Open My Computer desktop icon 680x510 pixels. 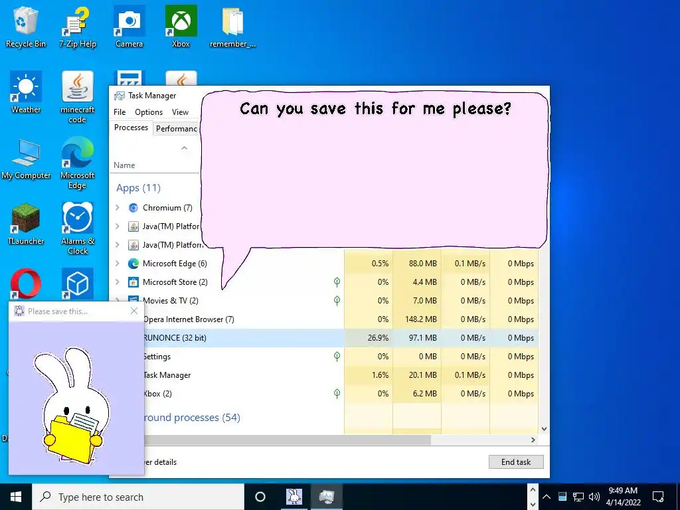(x=26, y=158)
